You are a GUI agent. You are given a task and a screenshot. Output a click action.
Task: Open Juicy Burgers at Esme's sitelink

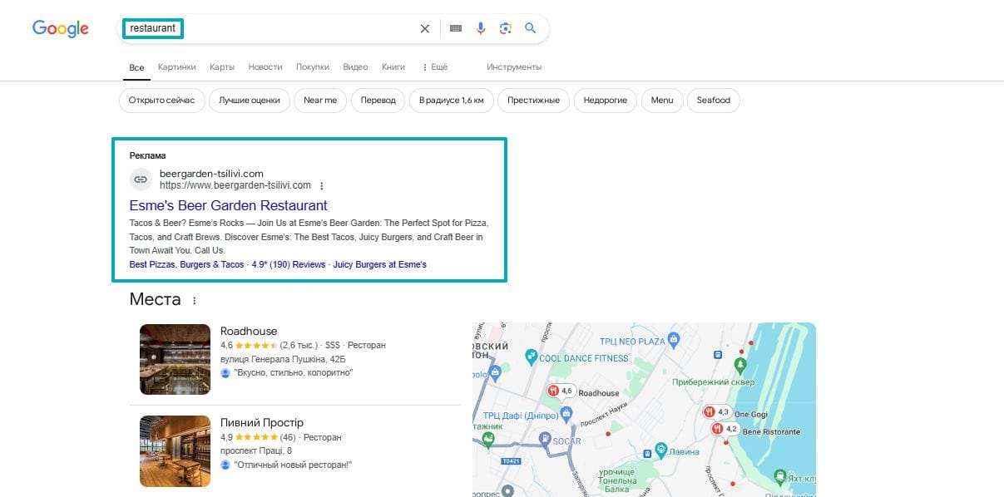pyautogui.click(x=379, y=264)
